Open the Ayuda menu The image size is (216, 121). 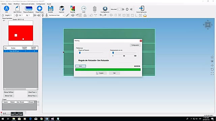pyautogui.click(x=49, y=4)
